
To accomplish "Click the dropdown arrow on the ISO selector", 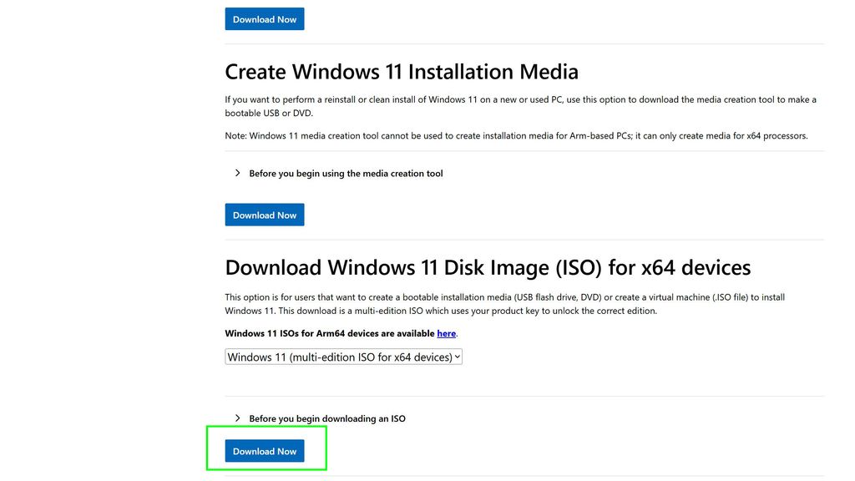I will [x=456, y=357].
